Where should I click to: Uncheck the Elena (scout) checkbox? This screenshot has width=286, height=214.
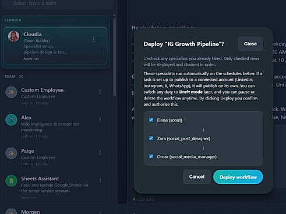(x=151, y=120)
